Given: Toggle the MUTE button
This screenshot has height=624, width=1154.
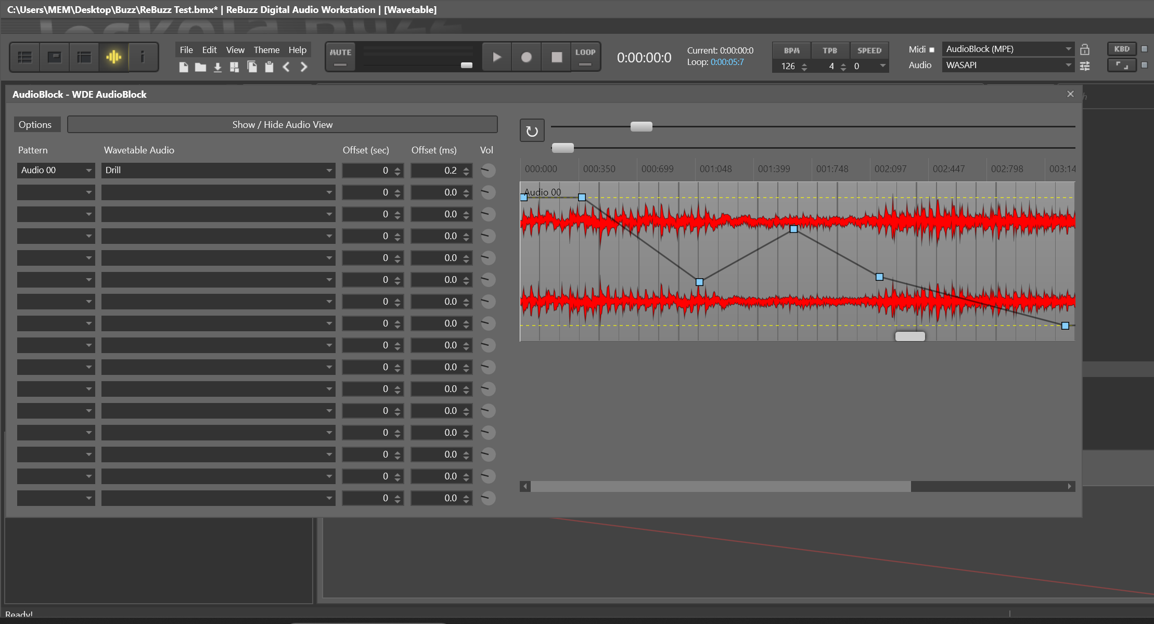Looking at the screenshot, I should pyautogui.click(x=340, y=57).
